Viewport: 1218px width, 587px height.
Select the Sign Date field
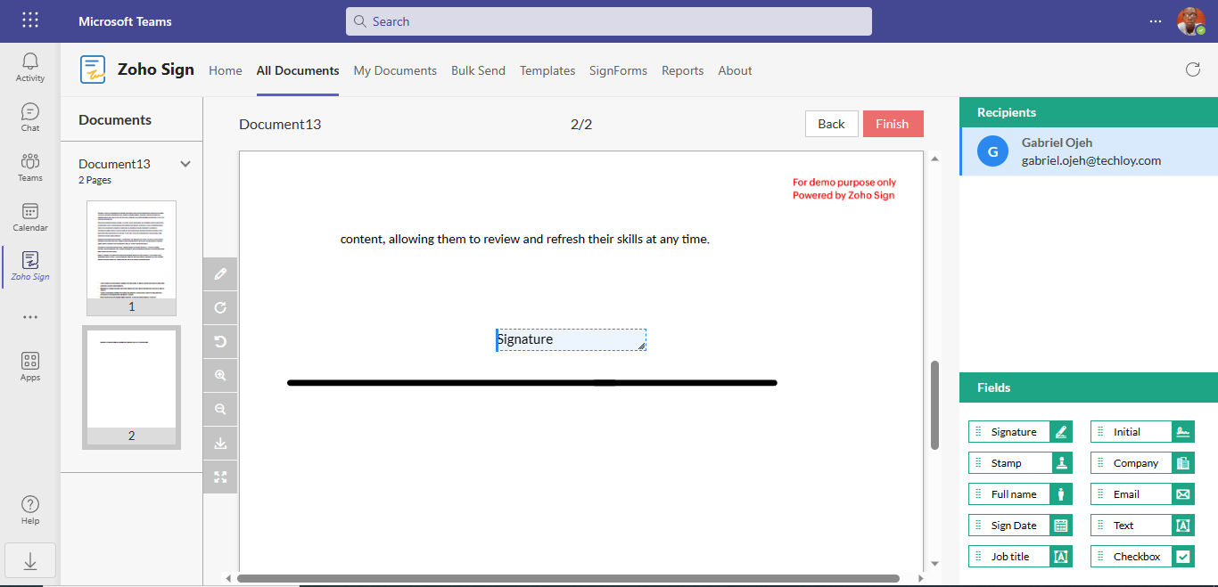click(x=1020, y=526)
